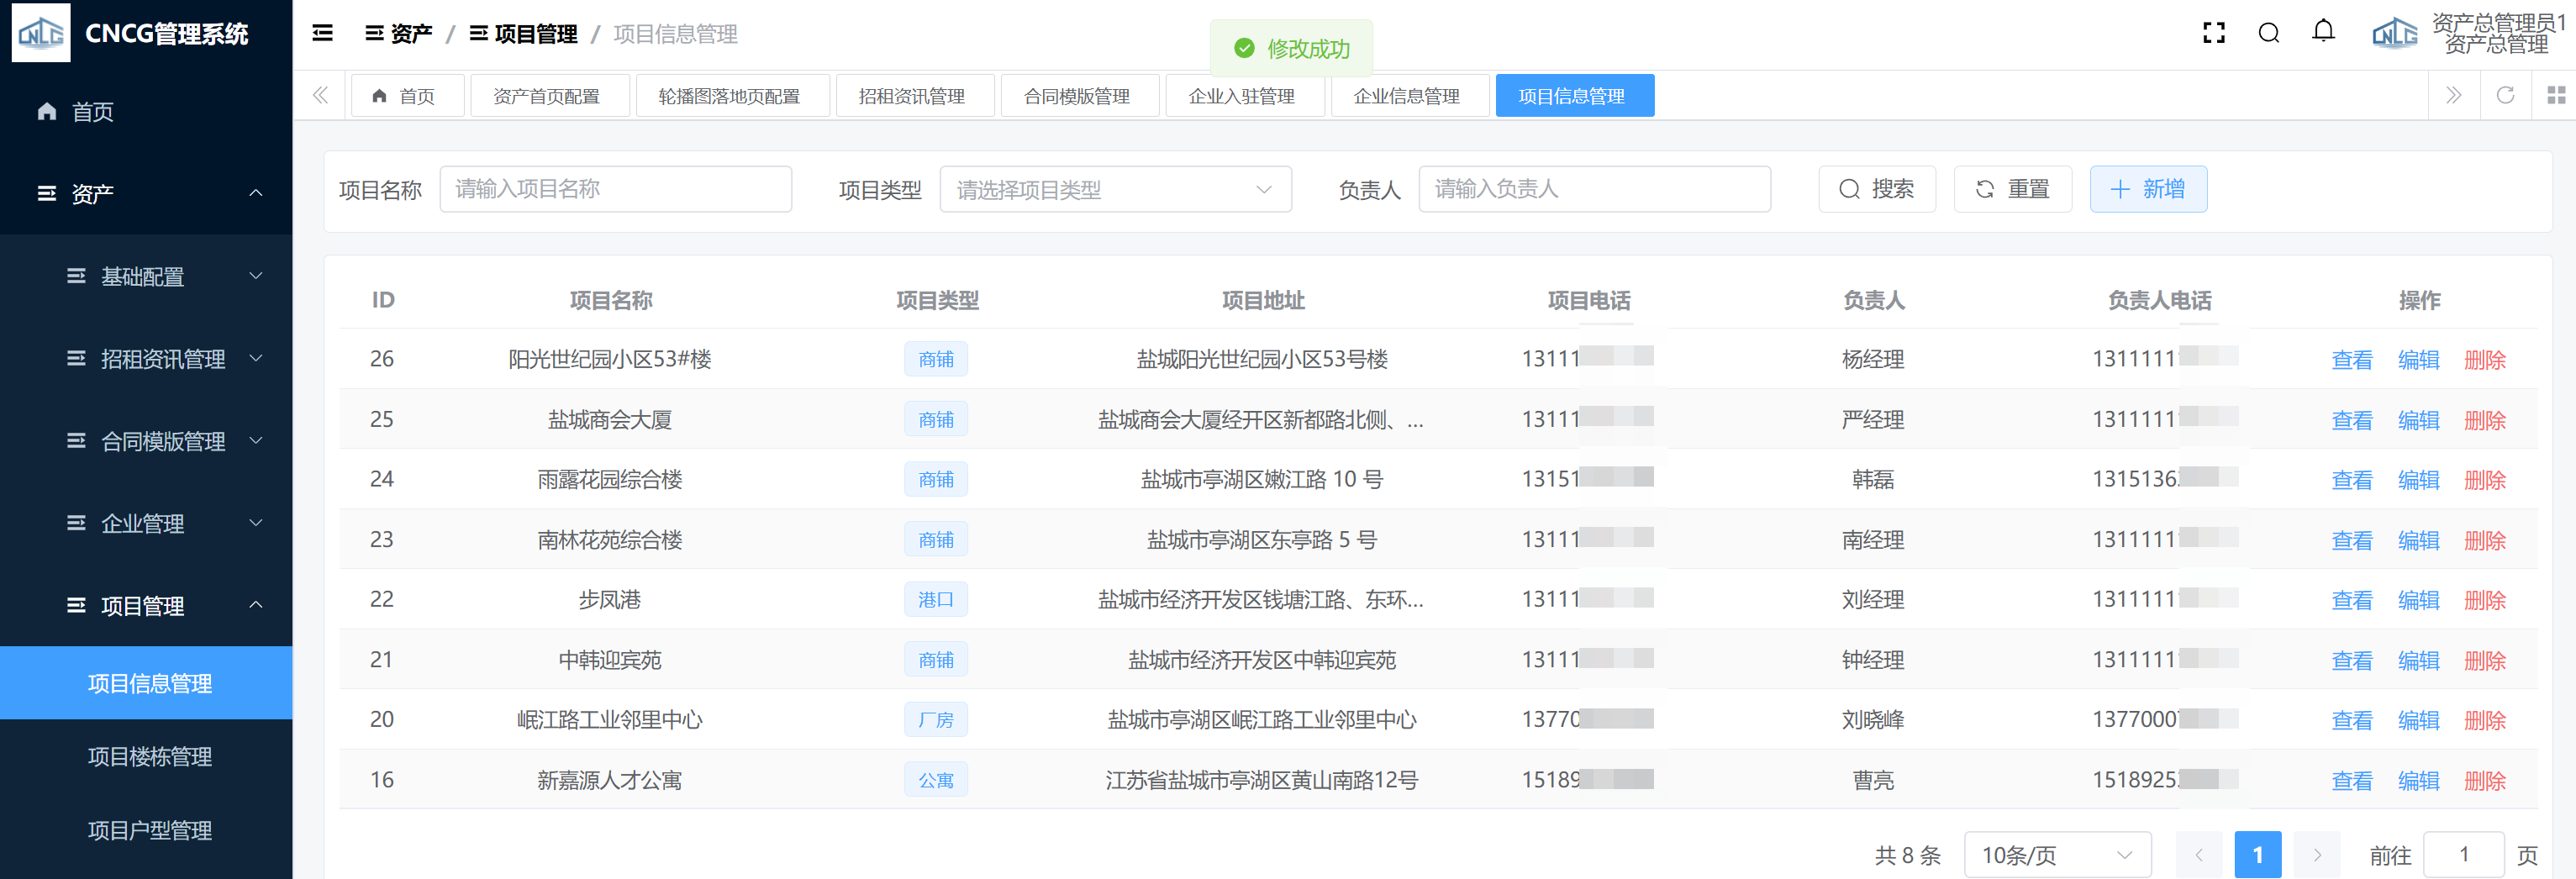Refresh the current tab with the reload icon
This screenshot has height=879, width=2576.
coord(2505,96)
